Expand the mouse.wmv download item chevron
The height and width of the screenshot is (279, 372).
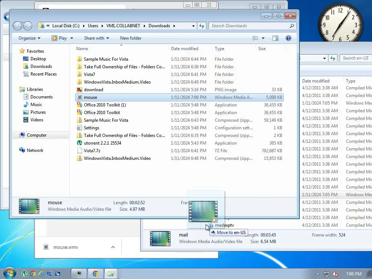pos(113,247)
